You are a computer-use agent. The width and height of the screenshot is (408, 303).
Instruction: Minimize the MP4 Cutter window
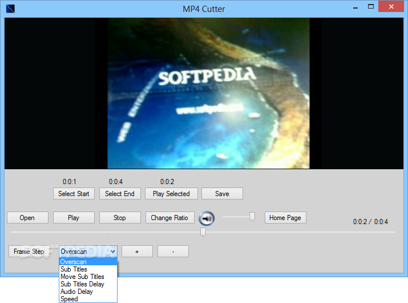[x=356, y=7]
